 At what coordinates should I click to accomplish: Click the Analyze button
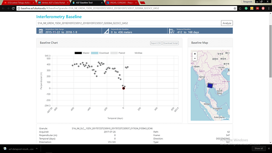227,23
